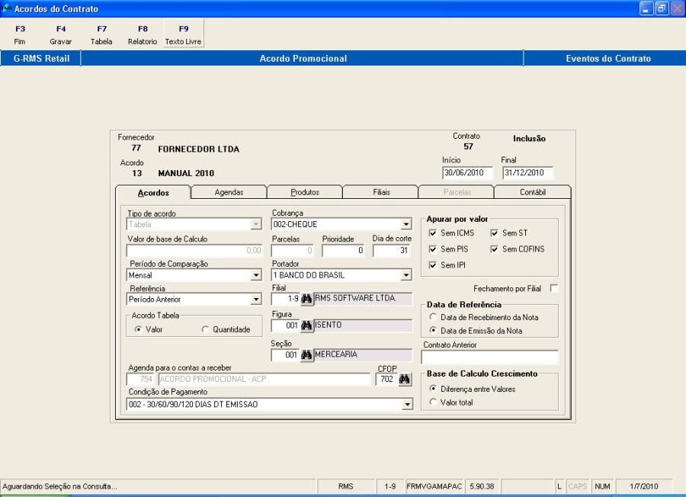Viewport: 686px width, 497px height.
Task: Expand the Cobrança dropdown
Action: 406,225
